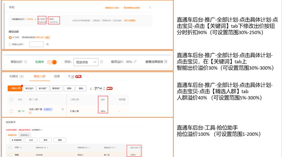
Task: Focus the custom bid amount input field
Action: point(37,44)
